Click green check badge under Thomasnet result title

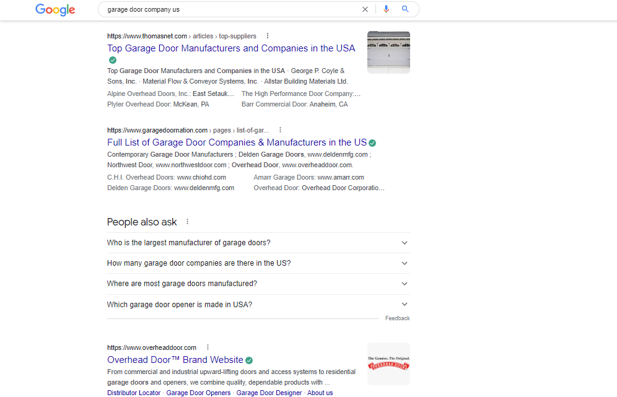coord(113,60)
